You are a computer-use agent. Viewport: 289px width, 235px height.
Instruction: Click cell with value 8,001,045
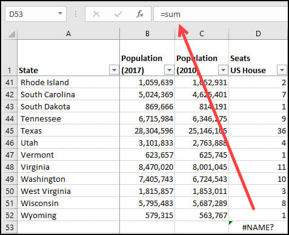tap(202, 167)
